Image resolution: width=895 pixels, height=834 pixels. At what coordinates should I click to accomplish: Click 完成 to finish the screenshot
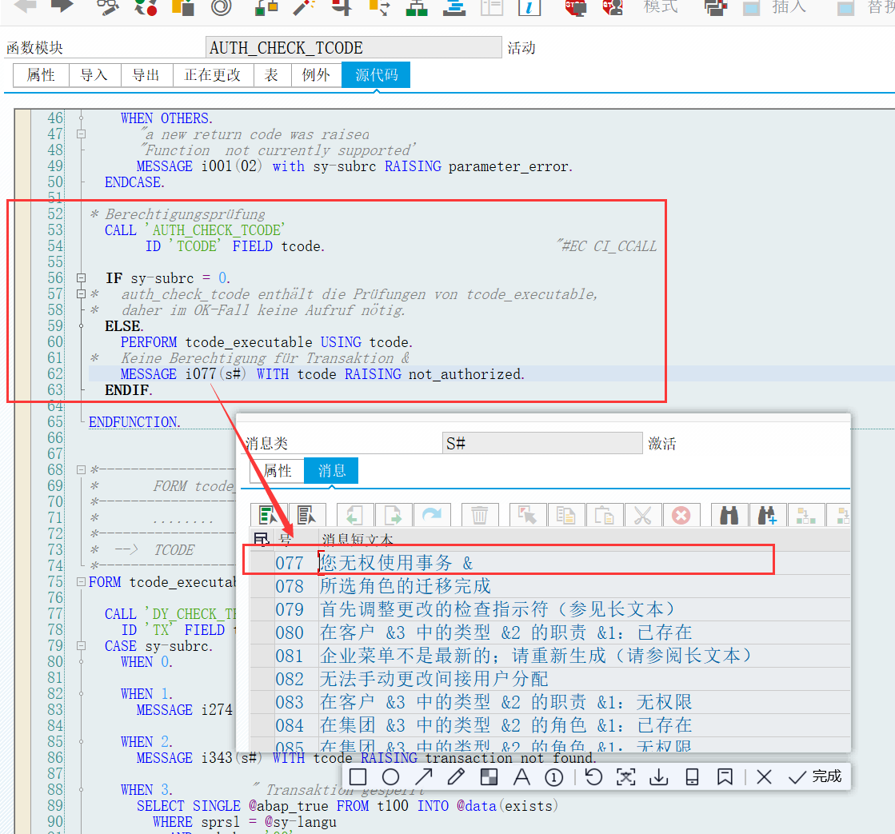click(x=816, y=776)
